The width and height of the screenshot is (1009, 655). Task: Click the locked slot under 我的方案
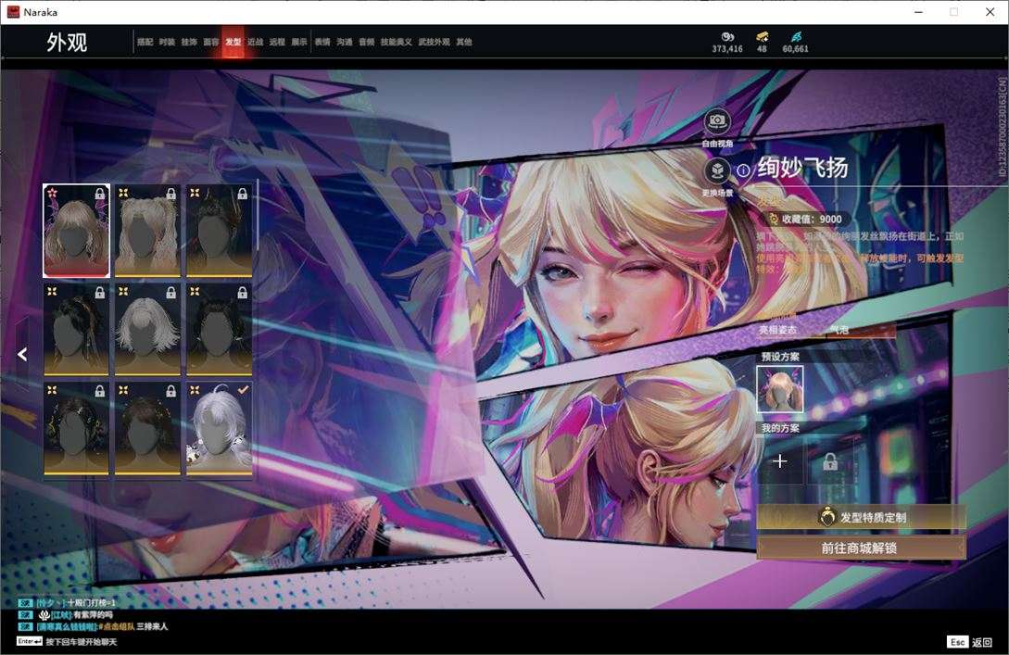coord(830,461)
